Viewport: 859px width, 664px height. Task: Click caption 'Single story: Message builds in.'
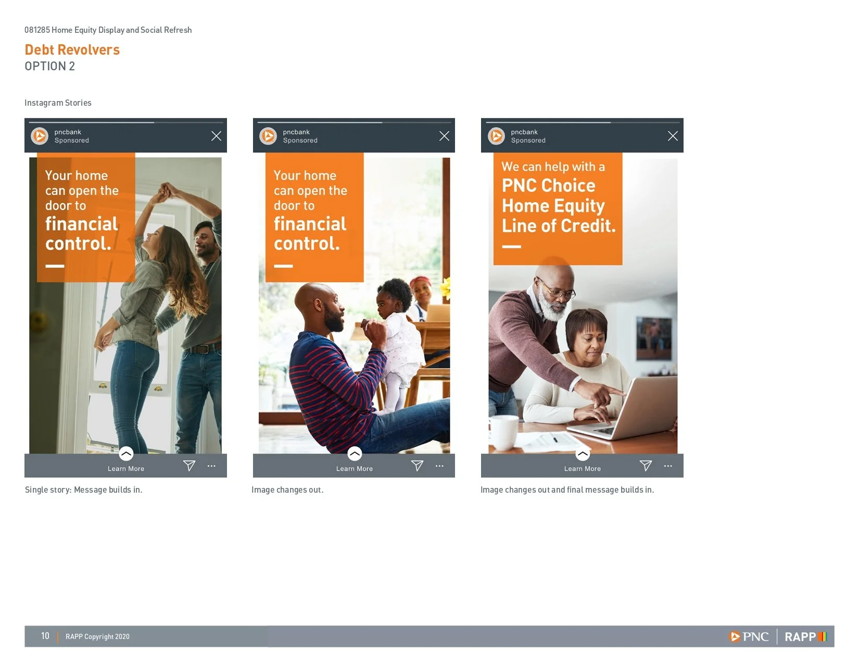coord(83,490)
